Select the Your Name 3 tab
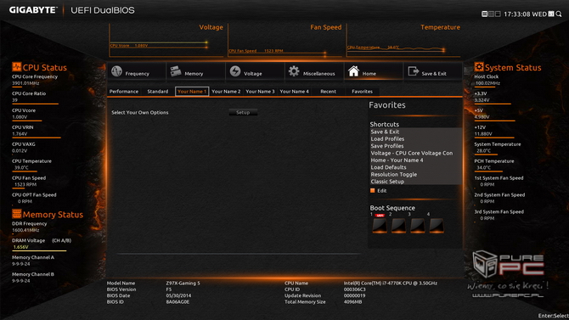 coord(260,92)
